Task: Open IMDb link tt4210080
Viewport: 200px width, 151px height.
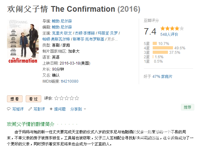Action: (70, 81)
